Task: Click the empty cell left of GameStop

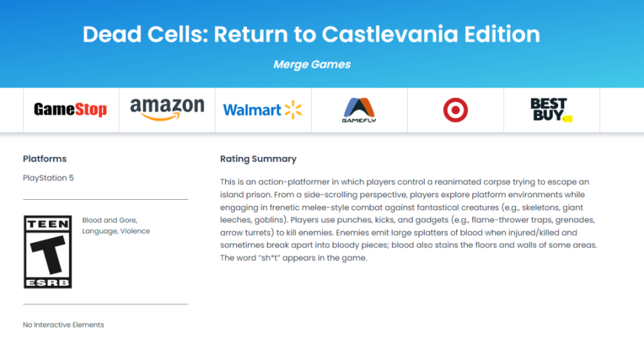Action: click(x=11, y=110)
